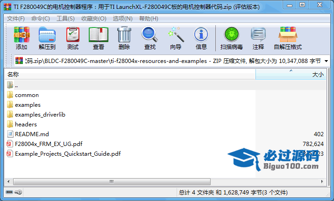Show archive 信息 (Info) icon

click(x=201, y=38)
